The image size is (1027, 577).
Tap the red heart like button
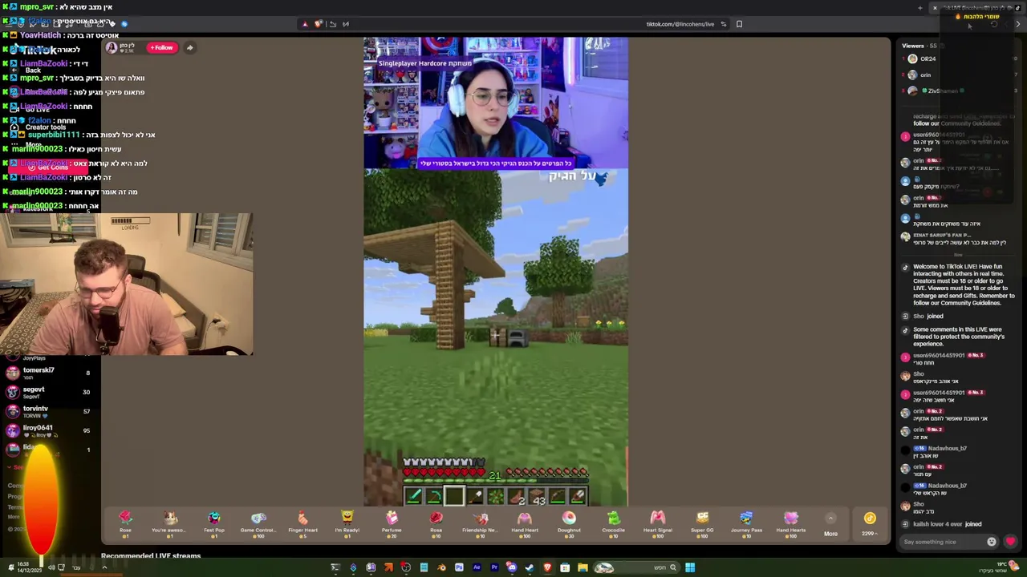[1010, 542]
